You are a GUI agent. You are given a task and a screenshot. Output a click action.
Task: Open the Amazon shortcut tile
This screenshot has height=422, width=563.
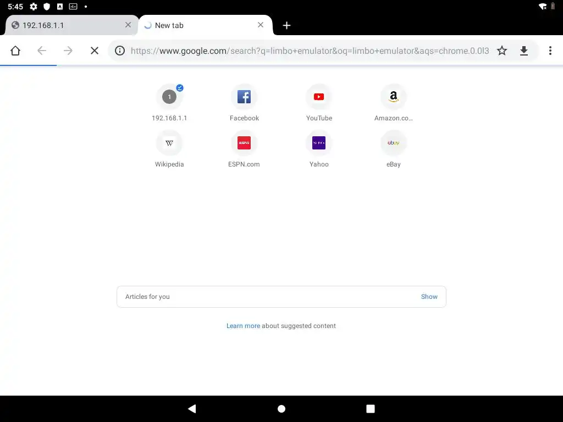coord(394,103)
